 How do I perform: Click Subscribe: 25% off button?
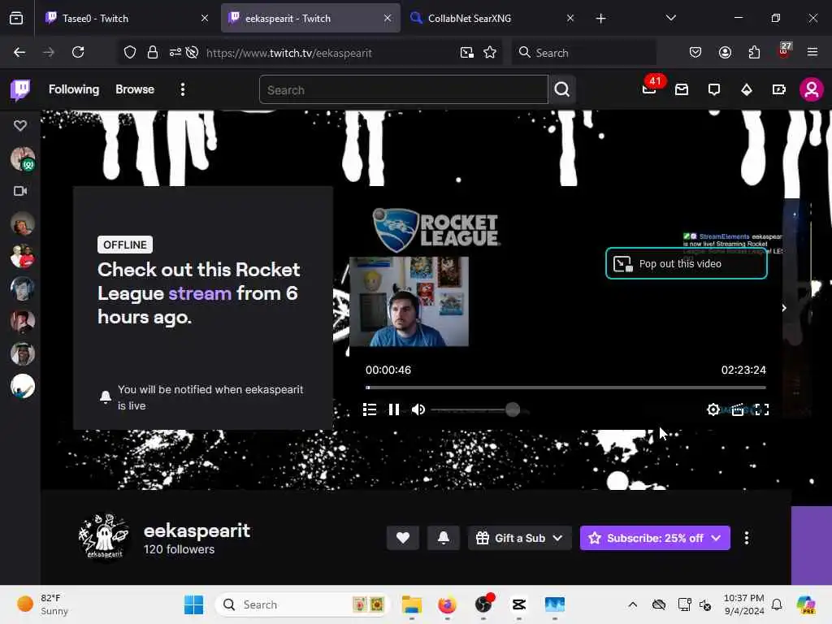pyautogui.click(x=655, y=538)
